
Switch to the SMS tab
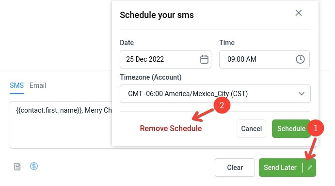16,85
